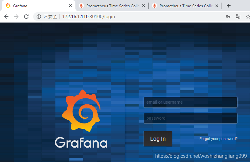
Task: Focus the email or username field
Action: (x=190, y=102)
